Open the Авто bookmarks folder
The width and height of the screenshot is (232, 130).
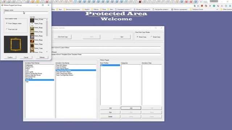[x=110, y=9]
